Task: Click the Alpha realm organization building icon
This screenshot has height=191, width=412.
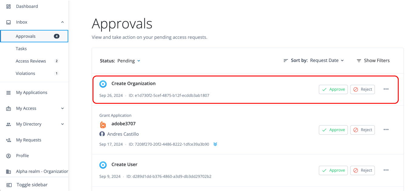Action: (x=8, y=171)
